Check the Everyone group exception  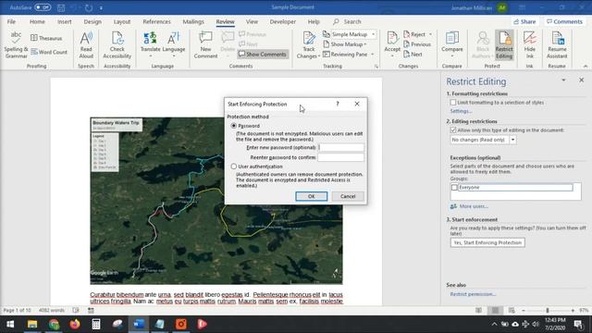click(454, 187)
